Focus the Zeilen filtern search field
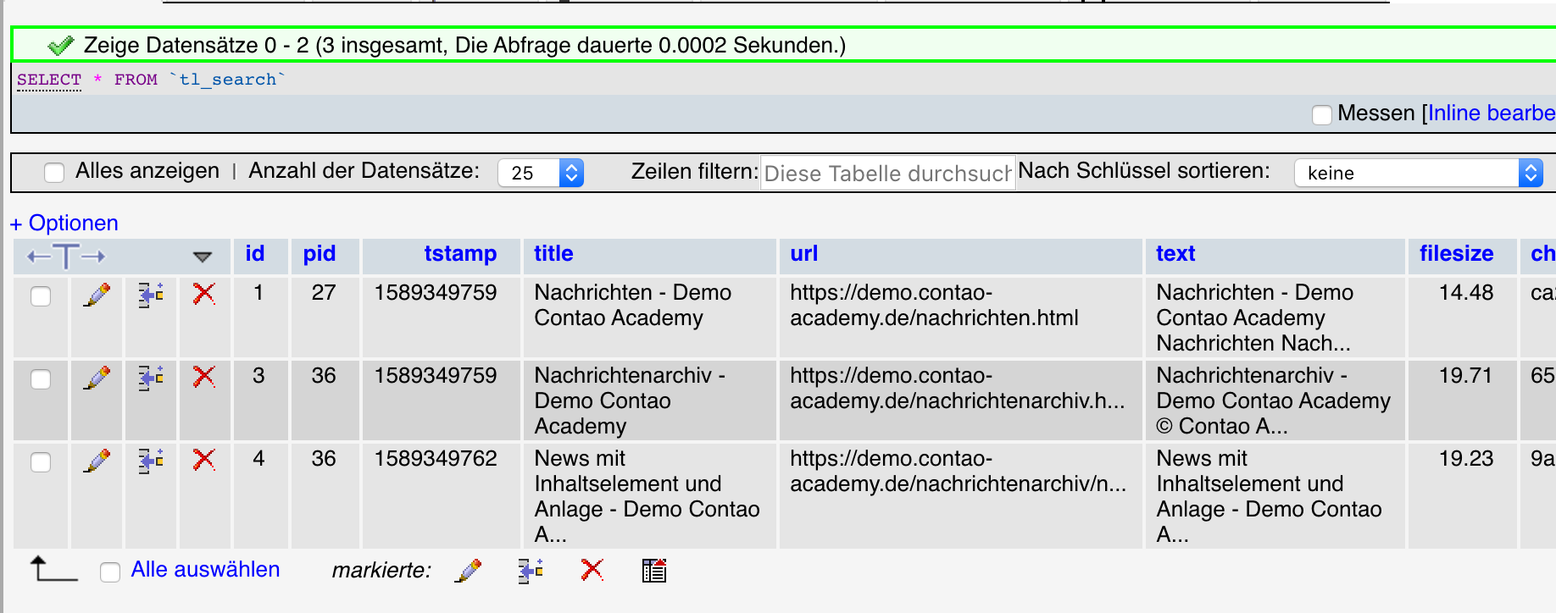Image resolution: width=1556 pixels, height=613 pixels. [888, 173]
